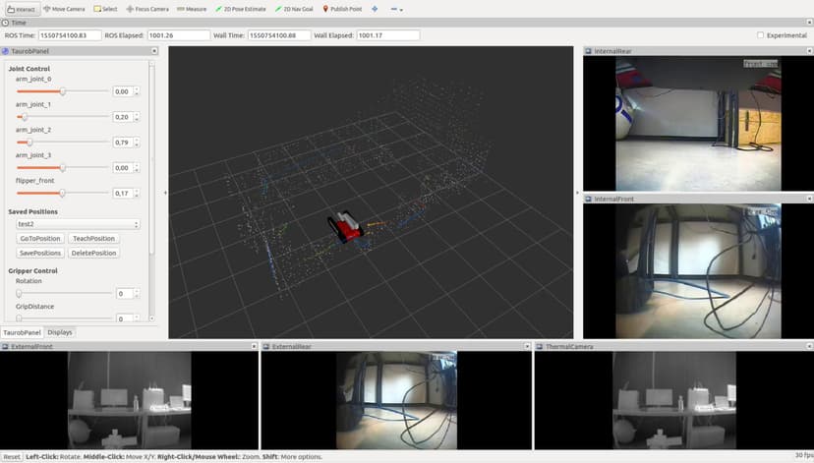Close the InternalRear camera panel
This screenshot has width=814, height=463.
pos(808,51)
